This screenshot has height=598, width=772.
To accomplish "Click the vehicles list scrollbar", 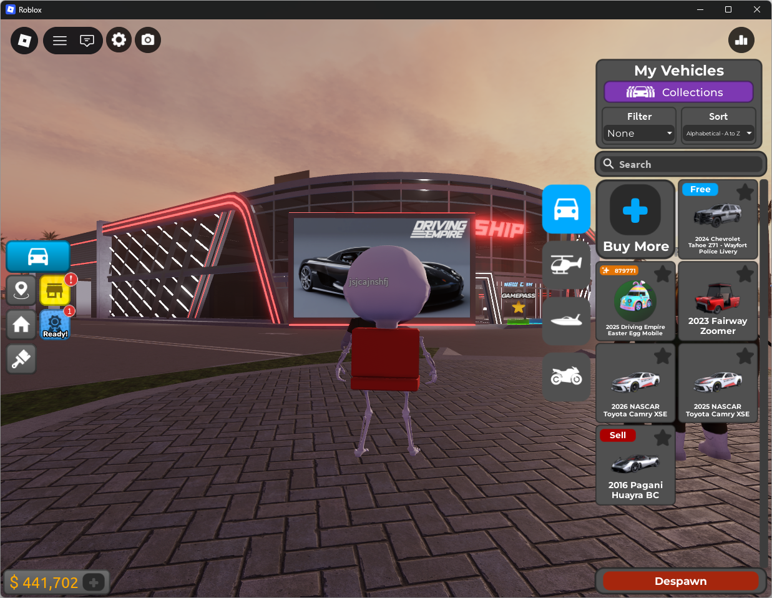I will (764, 375).
